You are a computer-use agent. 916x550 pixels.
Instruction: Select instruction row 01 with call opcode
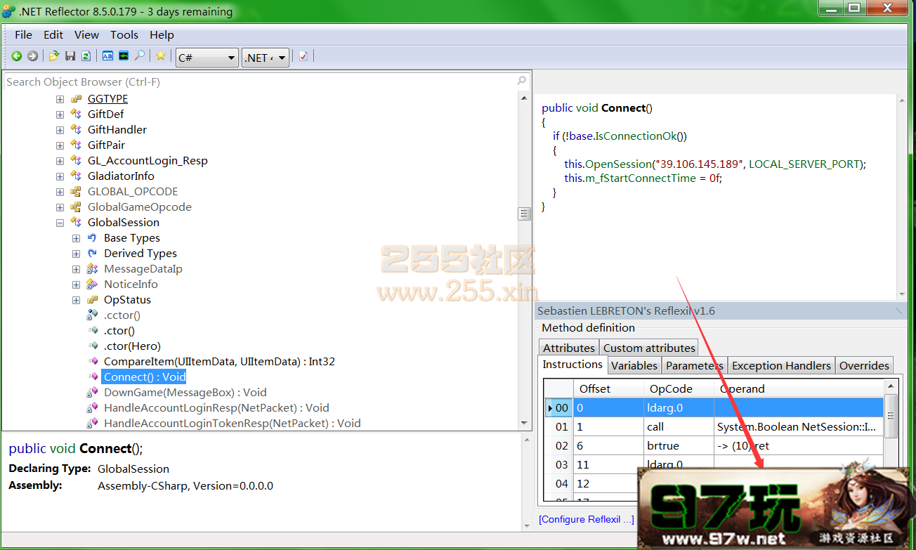coord(714,426)
